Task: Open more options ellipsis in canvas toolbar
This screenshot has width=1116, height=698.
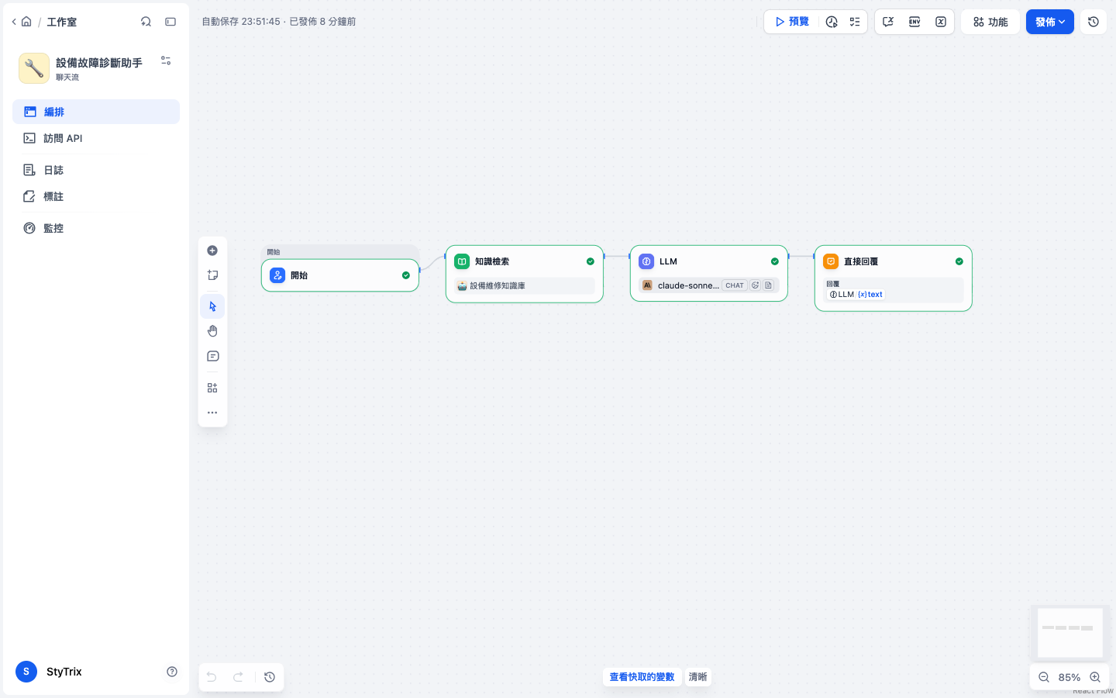Action: click(x=212, y=413)
